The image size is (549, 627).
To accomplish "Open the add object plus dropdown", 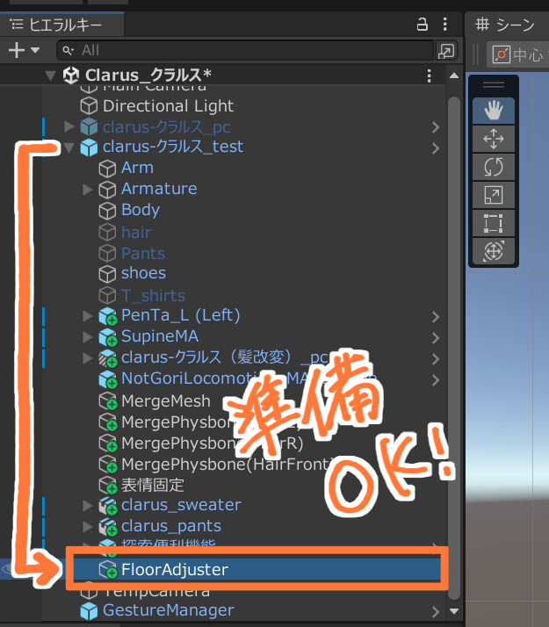I will [21, 50].
